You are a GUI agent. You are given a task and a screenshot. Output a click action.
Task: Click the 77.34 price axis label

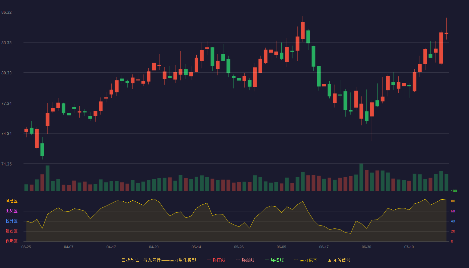[x=6, y=104]
